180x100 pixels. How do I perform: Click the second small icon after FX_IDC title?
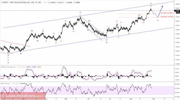point(47,2)
